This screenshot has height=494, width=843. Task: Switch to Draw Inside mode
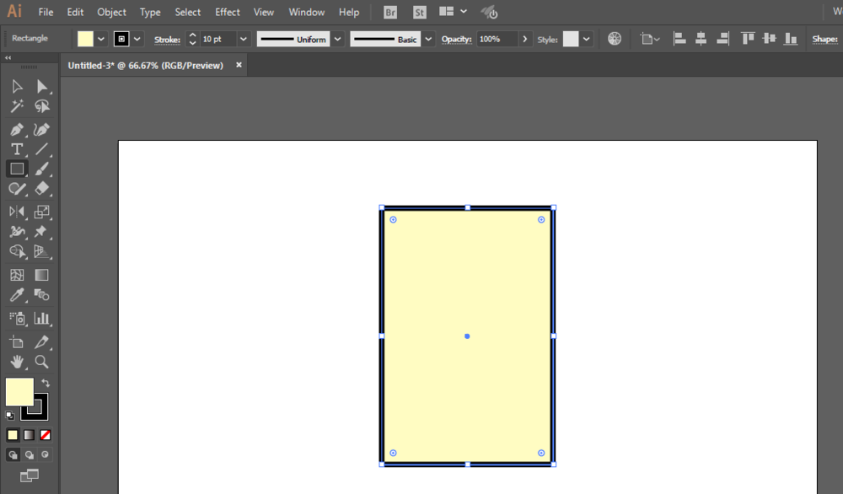click(46, 454)
